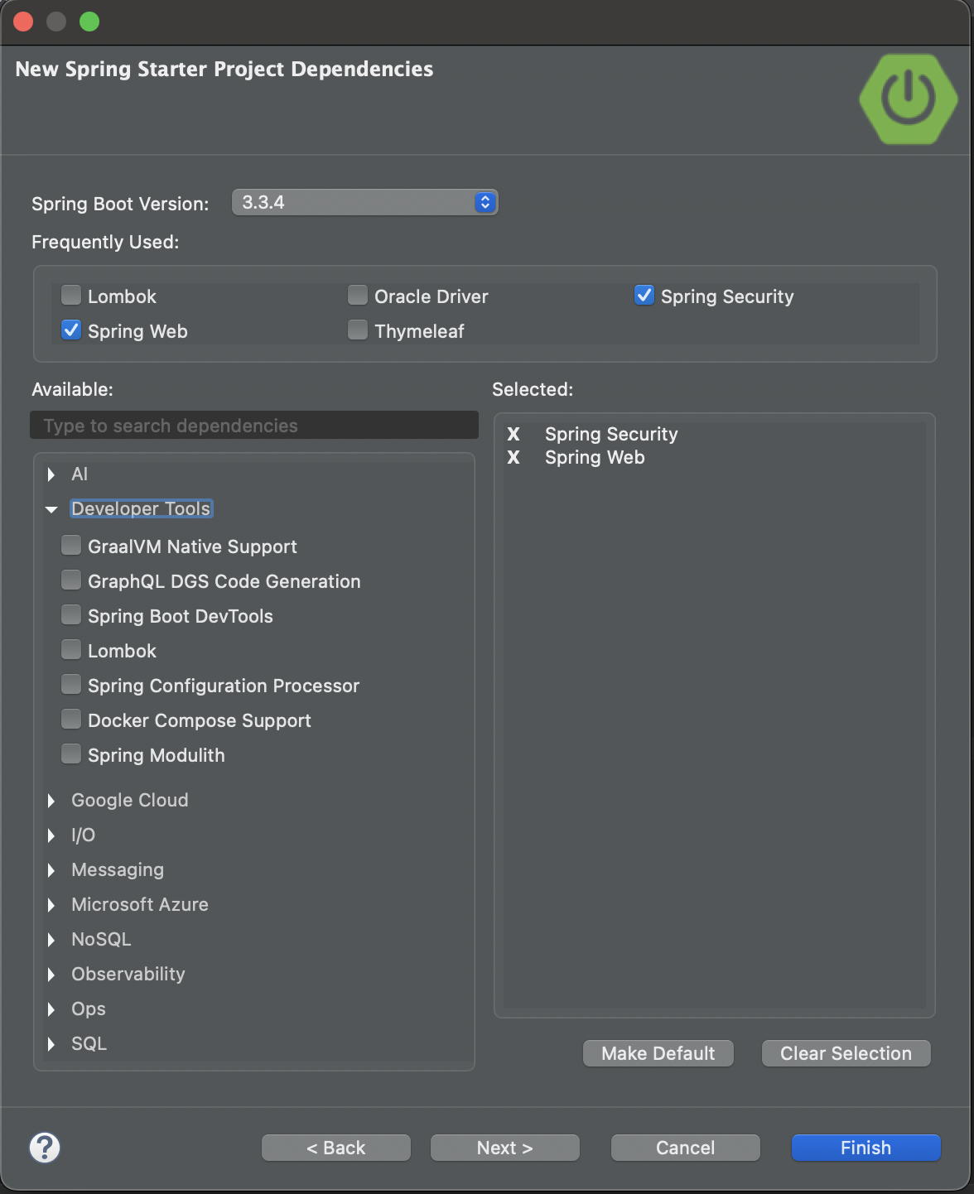The image size is (974, 1194).
Task: Enable Spring Boot DevTools checkbox
Action: [x=72, y=615]
